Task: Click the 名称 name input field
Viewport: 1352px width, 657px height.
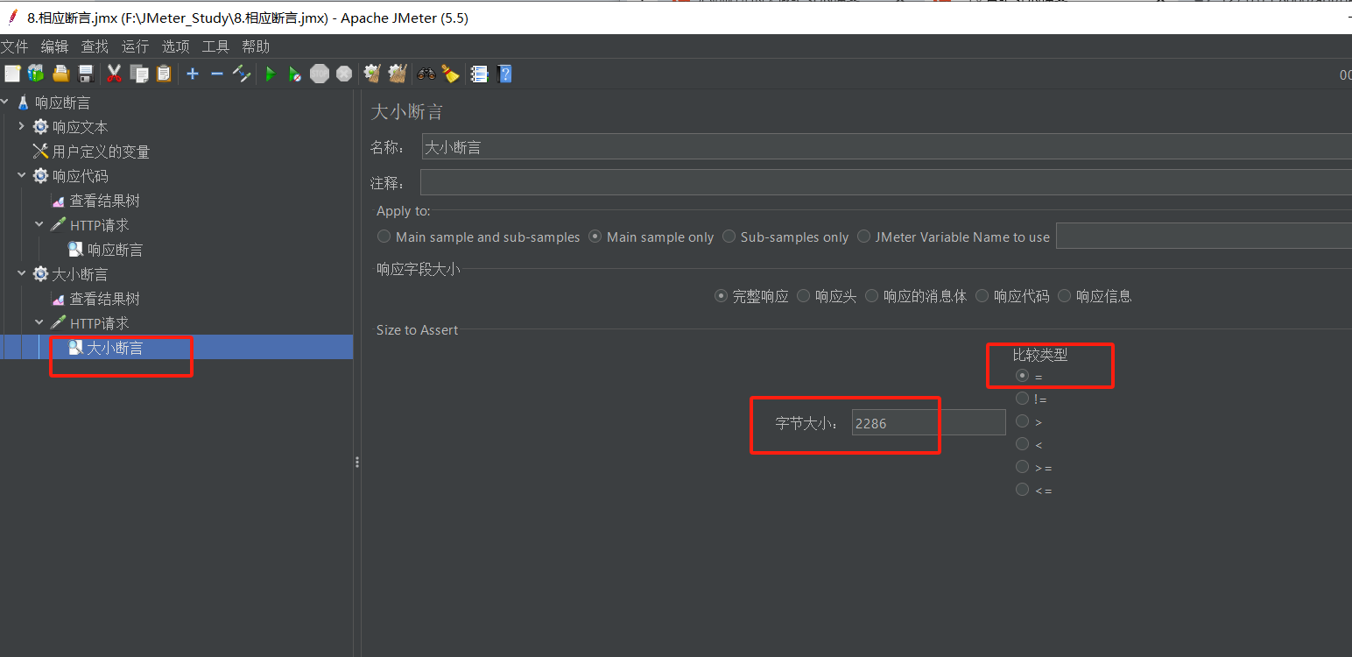Action: click(886, 147)
